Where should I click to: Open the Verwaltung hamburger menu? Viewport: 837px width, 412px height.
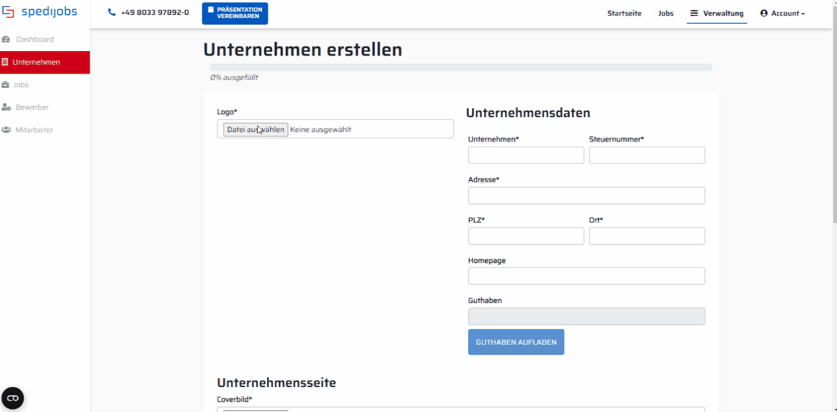click(x=717, y=13)
